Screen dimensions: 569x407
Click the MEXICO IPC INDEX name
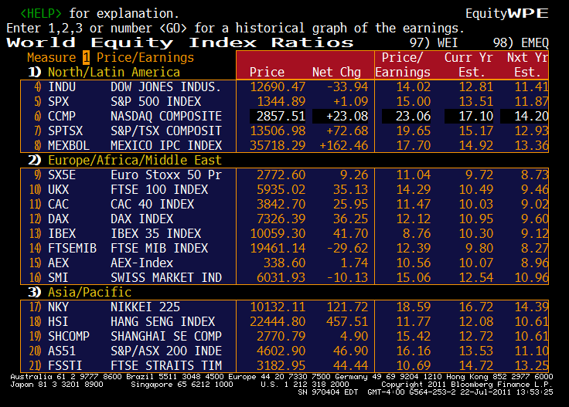(x=166, y=146)
